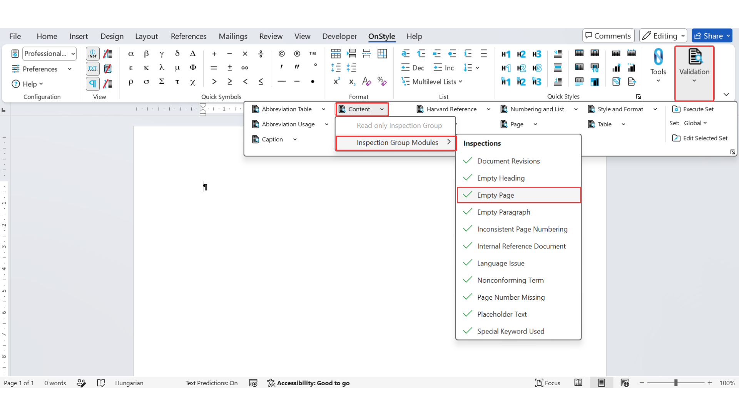
Task: Open Focus mode in status bar
Action: click(547, 383)
